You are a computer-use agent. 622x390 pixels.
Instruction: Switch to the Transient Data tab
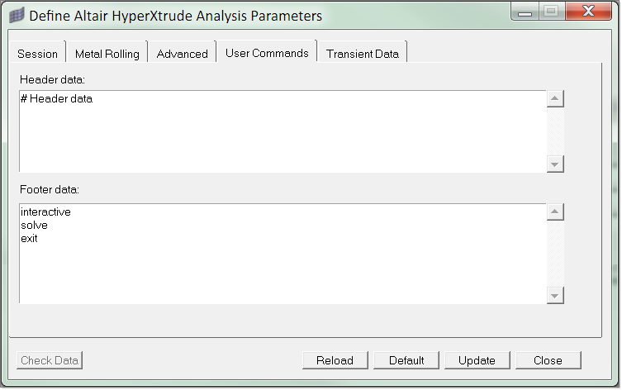click(x=362, y=54)
